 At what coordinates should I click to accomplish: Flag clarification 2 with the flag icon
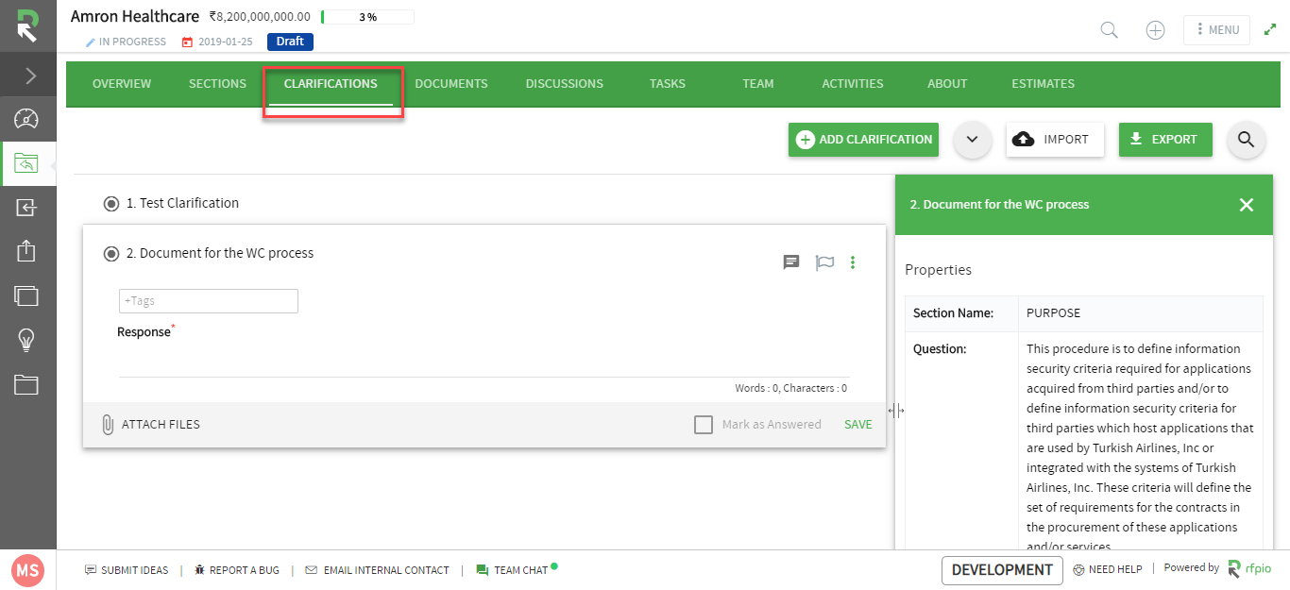coord(824,262)
